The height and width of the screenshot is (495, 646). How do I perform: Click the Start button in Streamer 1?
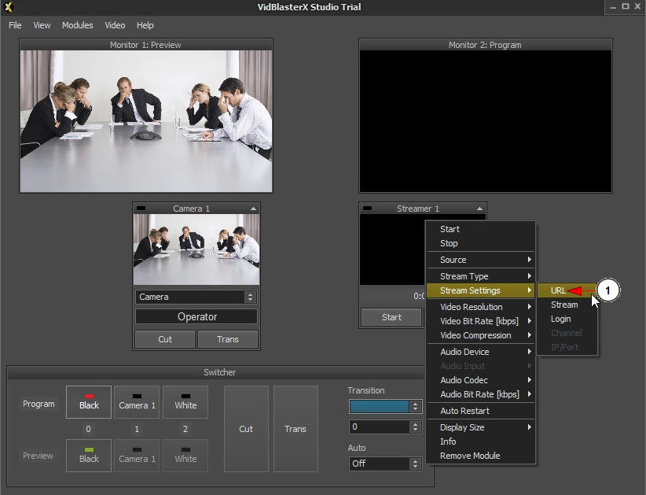[x=391, y=317]
